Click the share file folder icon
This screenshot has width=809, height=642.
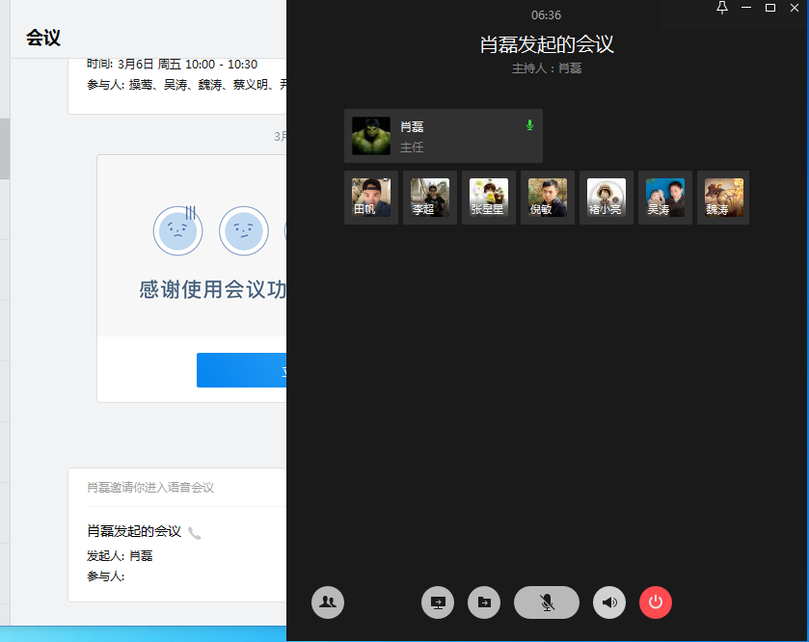click(484, 602)
